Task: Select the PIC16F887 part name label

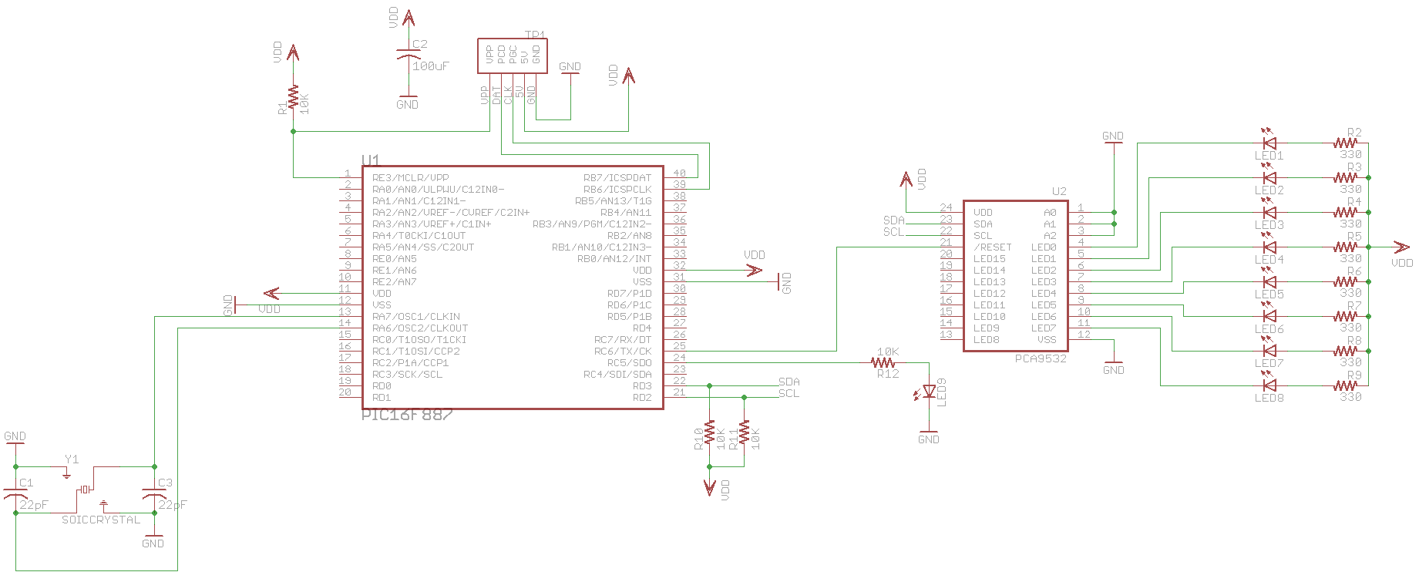Action: click(407, 416)
